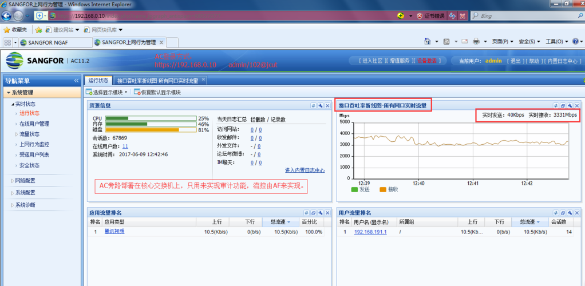Open wrench settings of 应用流量排名 panel

click(x=321, y=213)
